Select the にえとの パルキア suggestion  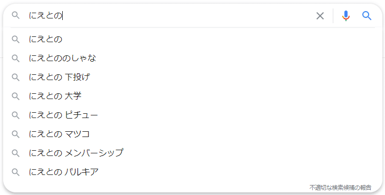click(192, 172)
